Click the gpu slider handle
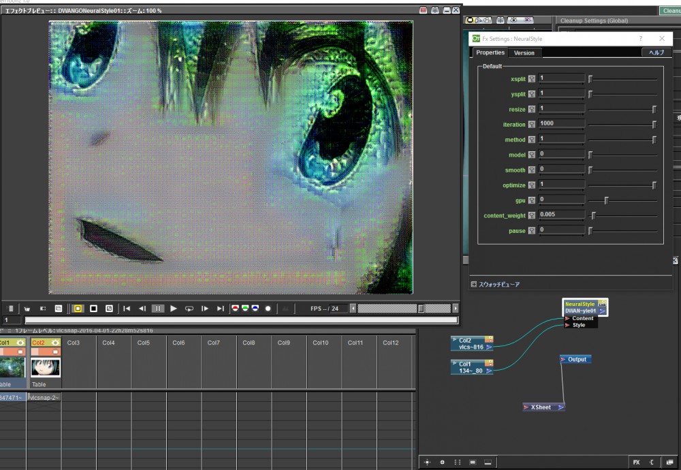 click(606, 200)
